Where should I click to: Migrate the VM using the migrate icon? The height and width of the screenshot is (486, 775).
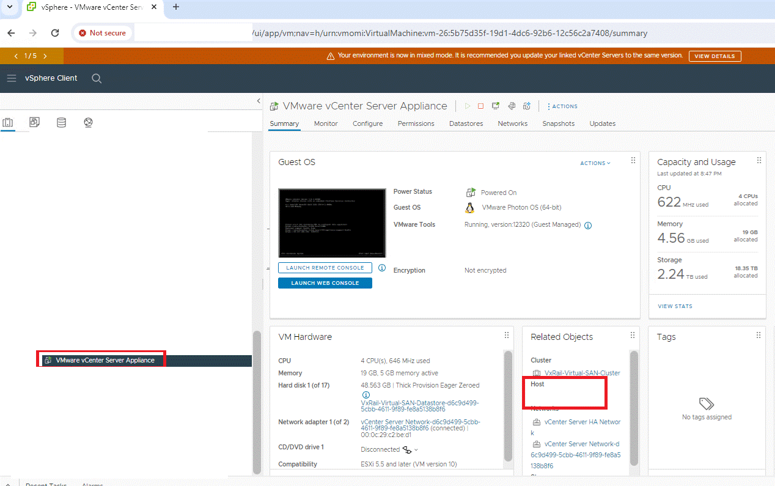click(x=511, y=106)
